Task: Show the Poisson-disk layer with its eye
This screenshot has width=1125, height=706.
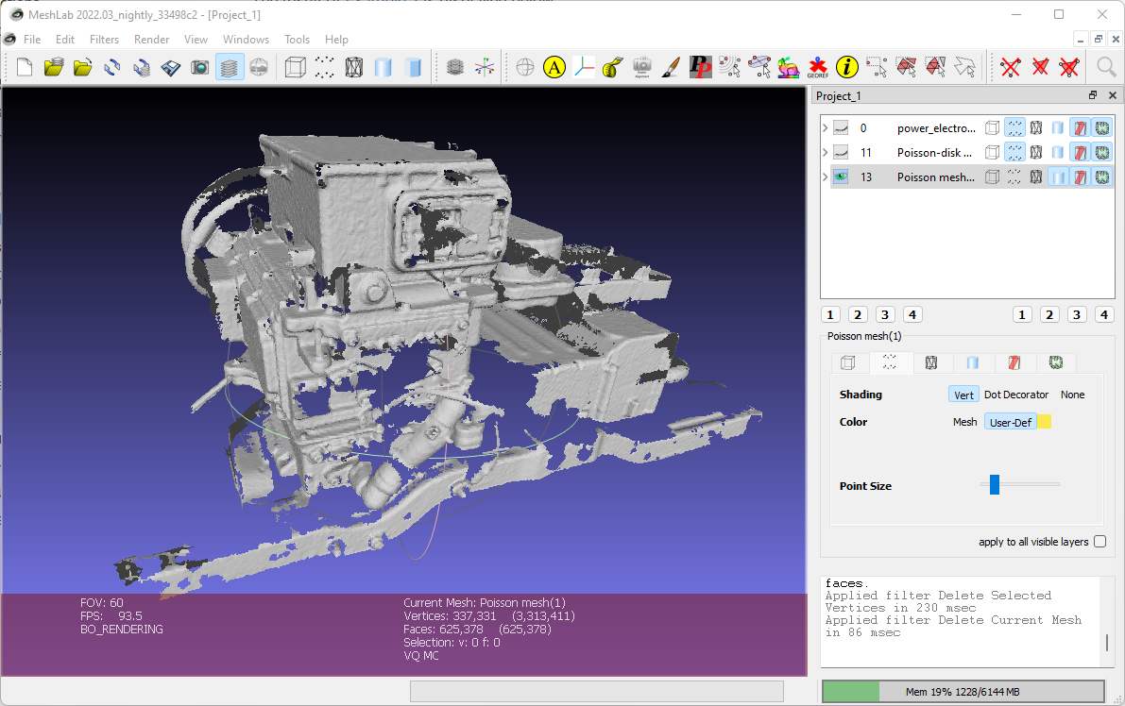Action: point(841,153)
